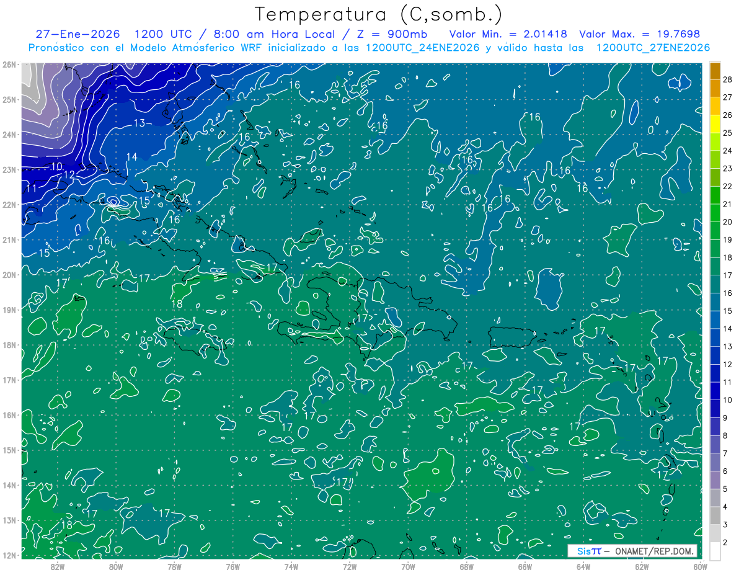Click the 1200 UTC / 8:00 am Hora Local text
The width and height of the screenshot is (744, 575).
236,34
